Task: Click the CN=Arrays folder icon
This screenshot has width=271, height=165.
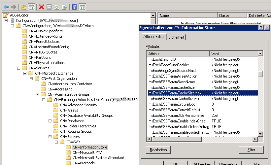Action: 56,110
